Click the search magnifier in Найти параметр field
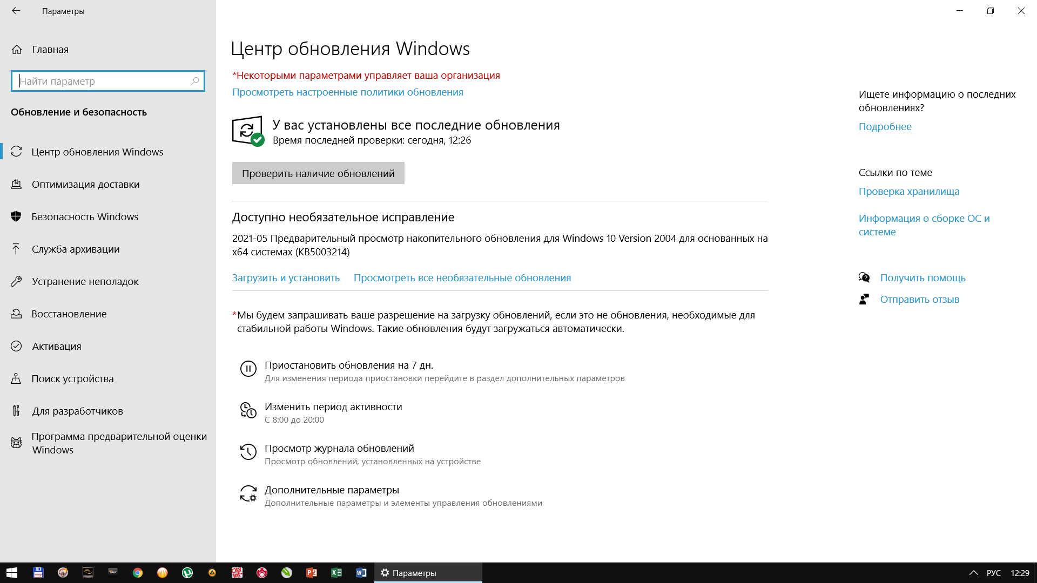Viewport: 1037px width, 583px height. [195, 81]
